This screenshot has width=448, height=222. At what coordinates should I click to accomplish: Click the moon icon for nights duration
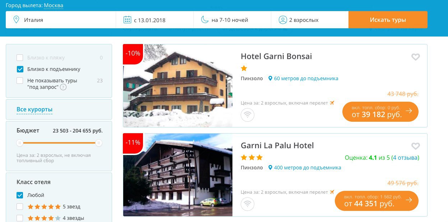pos(205,20)
